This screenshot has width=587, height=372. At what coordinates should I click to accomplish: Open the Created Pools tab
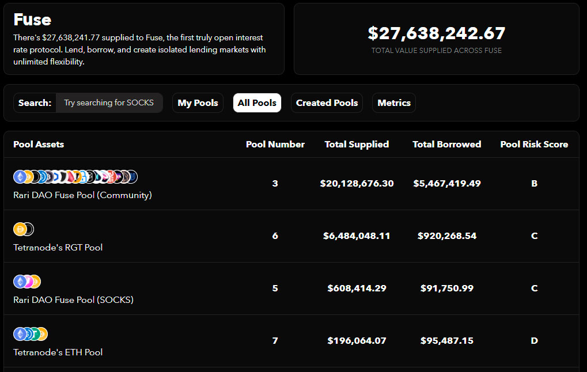click(x=327, y=103)
